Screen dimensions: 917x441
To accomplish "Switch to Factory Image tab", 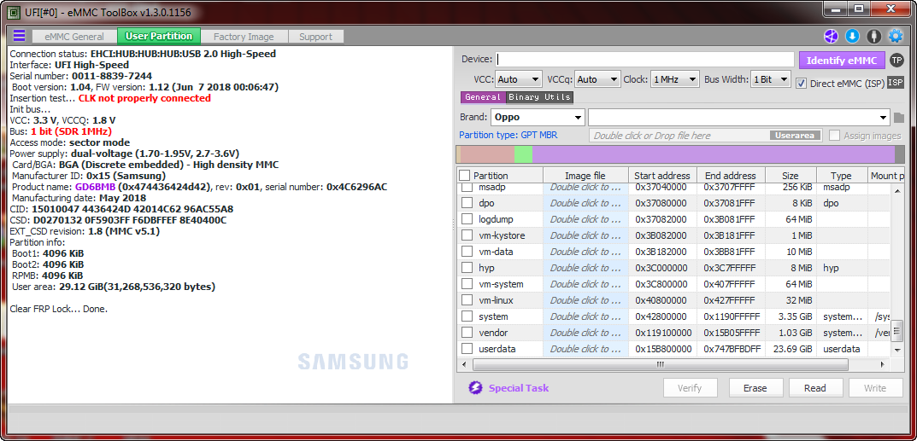I will pos(244,36).
